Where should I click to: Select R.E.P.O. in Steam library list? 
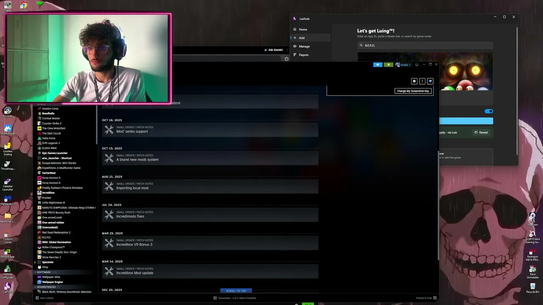(x=46, y=237)
